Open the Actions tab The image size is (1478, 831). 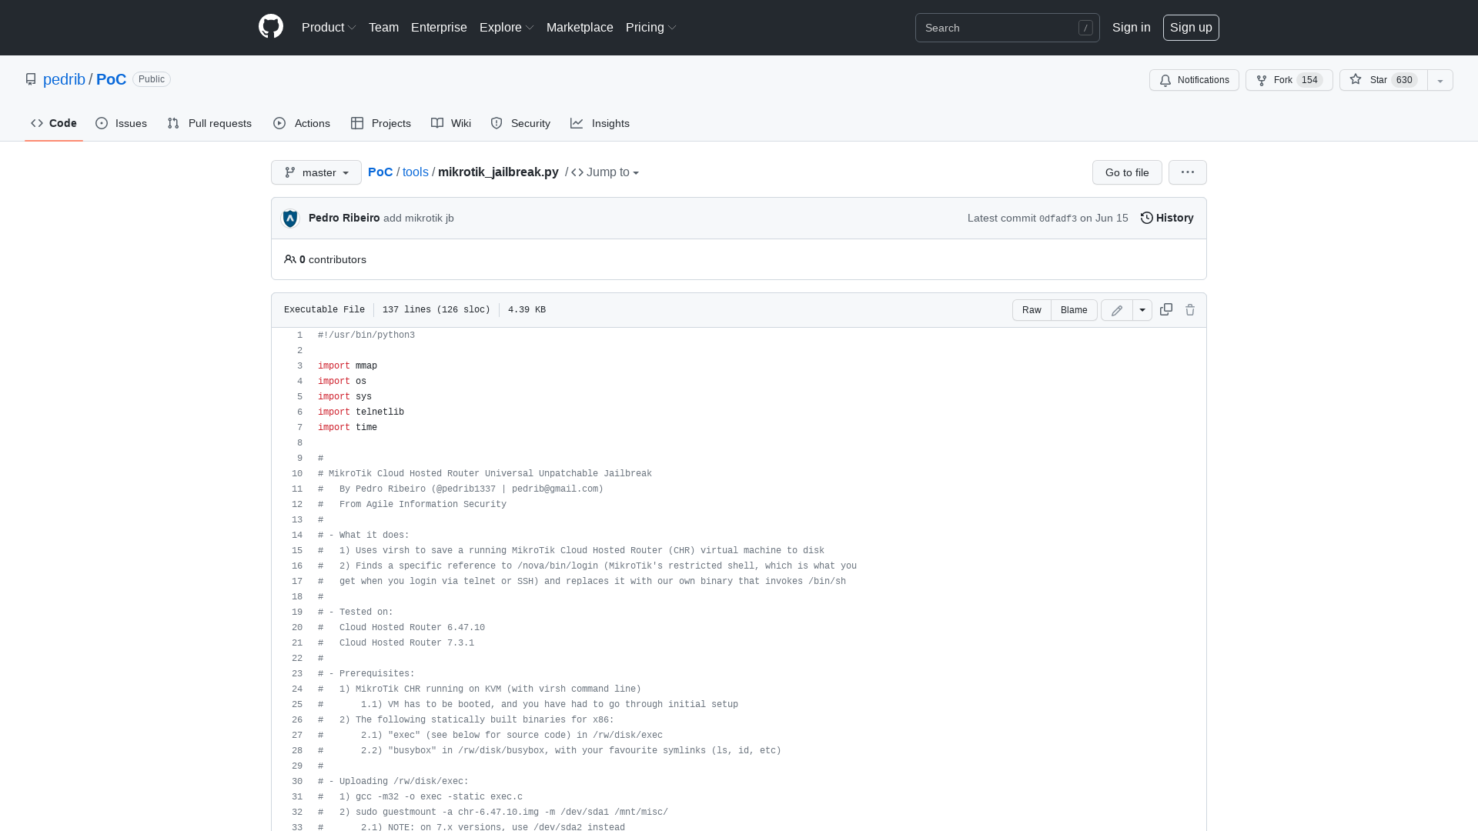tap(301, 123)
